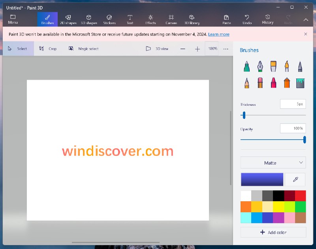Open the Effects tab
The height and width of the screenshot is (249, 316).
pos(150,19)
